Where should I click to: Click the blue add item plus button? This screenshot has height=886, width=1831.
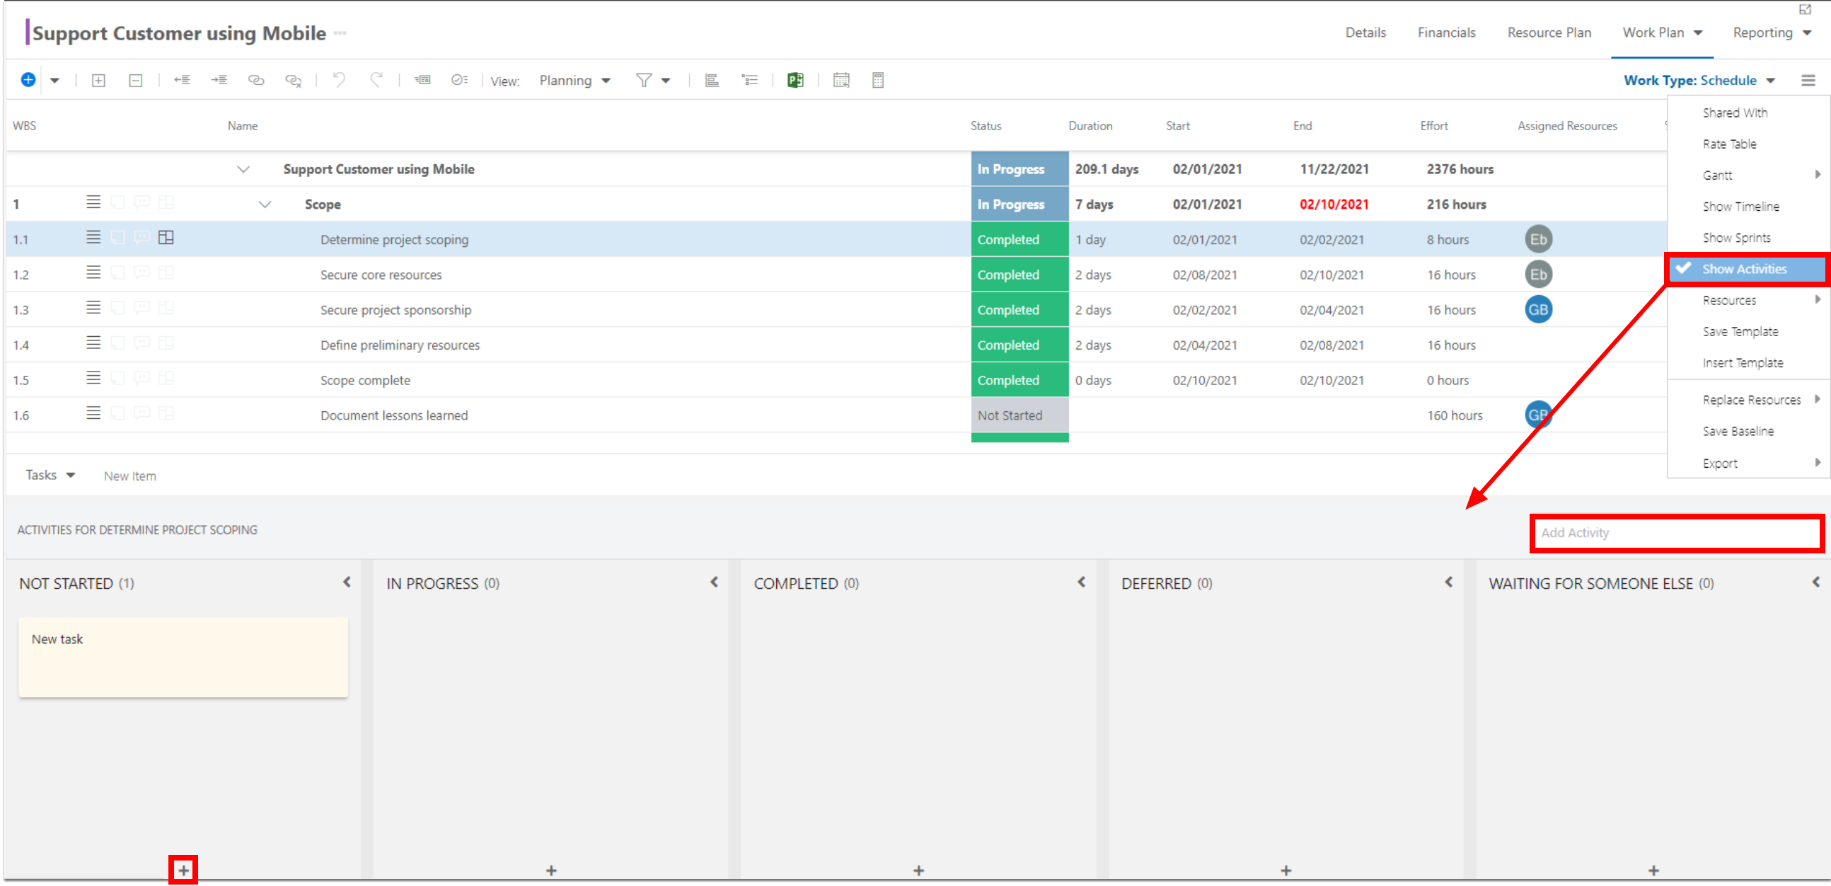(28, 80)
